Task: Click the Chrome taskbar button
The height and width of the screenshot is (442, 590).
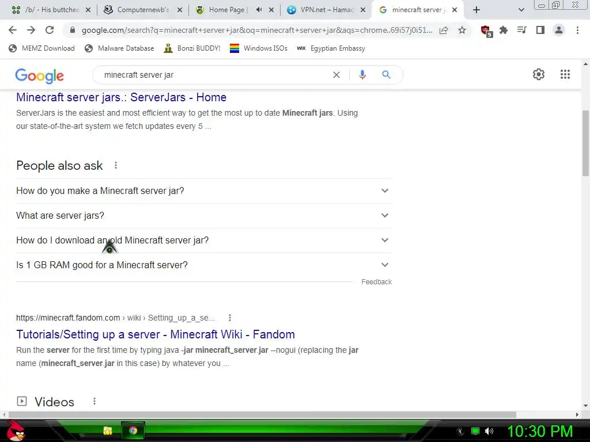Action: [x=133, y=430]
